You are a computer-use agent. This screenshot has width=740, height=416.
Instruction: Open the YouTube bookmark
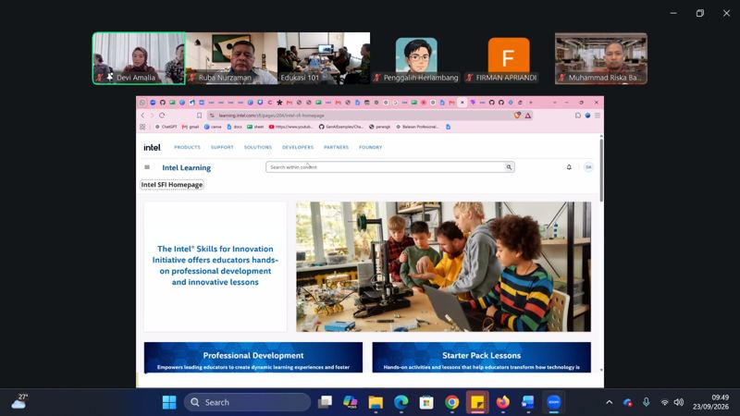[x=290, y=127]
